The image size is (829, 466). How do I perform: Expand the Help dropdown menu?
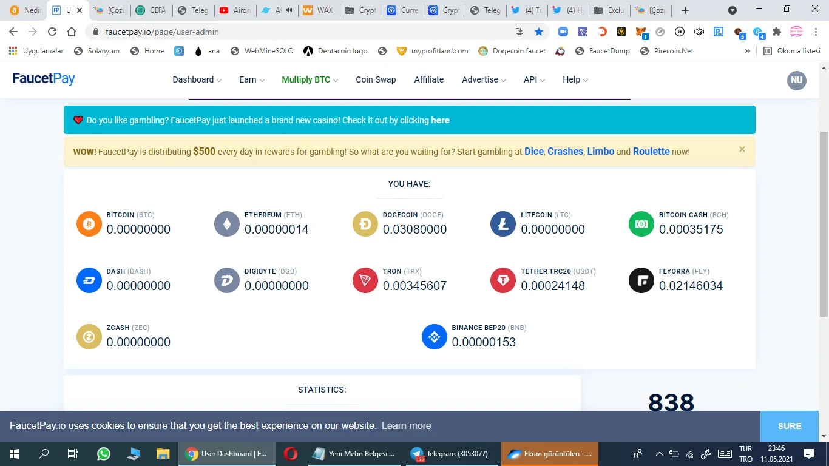(575, 79)
